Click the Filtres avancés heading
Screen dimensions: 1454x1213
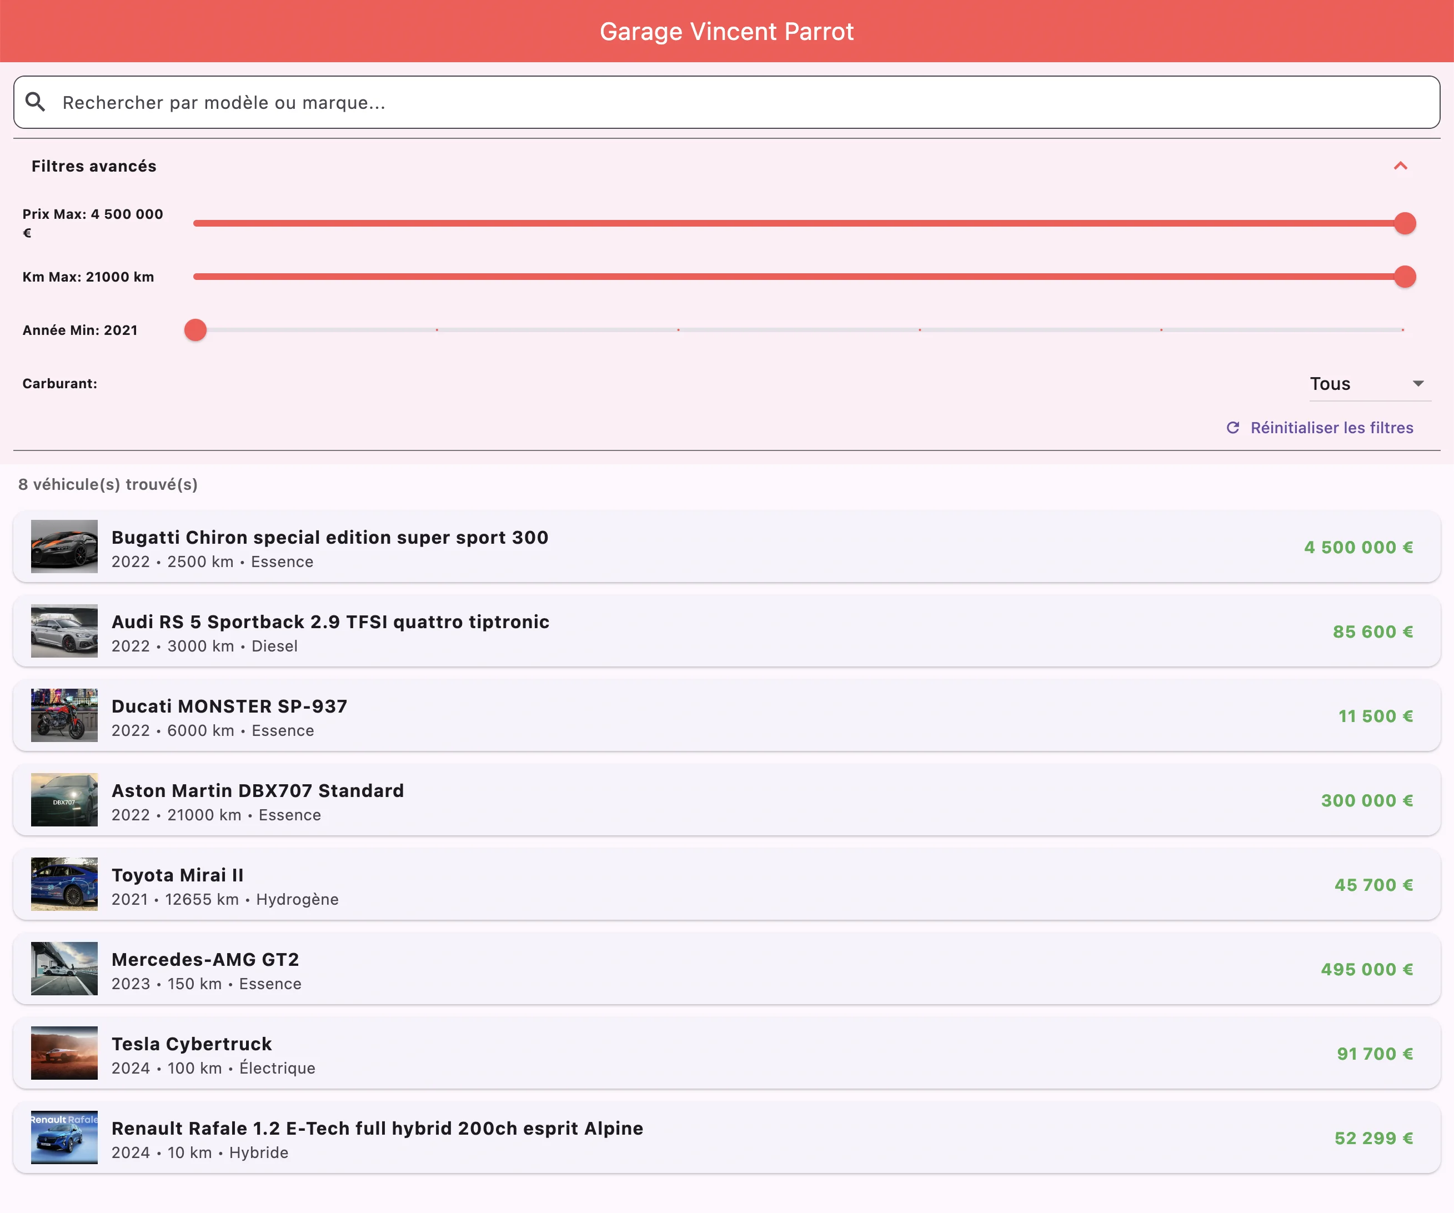(x=94, y=166)
